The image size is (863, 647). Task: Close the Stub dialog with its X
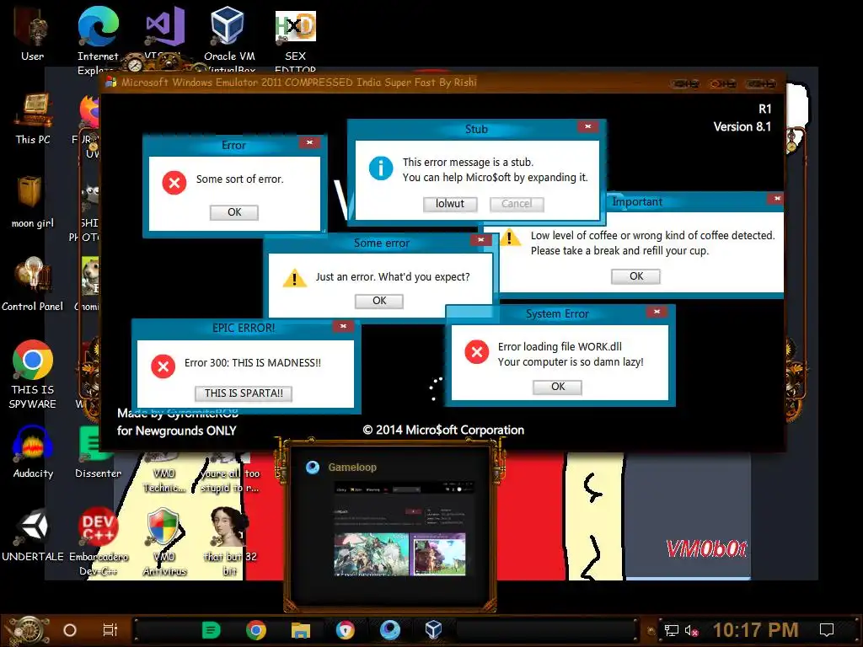pos(587,126)
